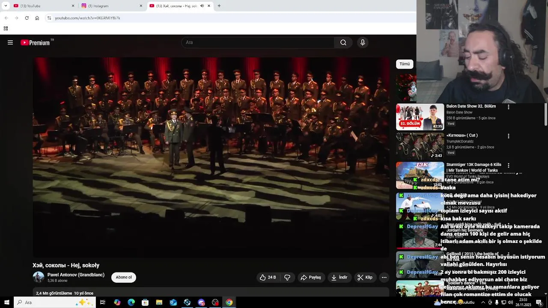
Task: Open the tray network icon
Action: point(504,302)
